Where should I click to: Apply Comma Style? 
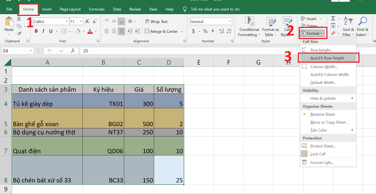coord(213,31)
